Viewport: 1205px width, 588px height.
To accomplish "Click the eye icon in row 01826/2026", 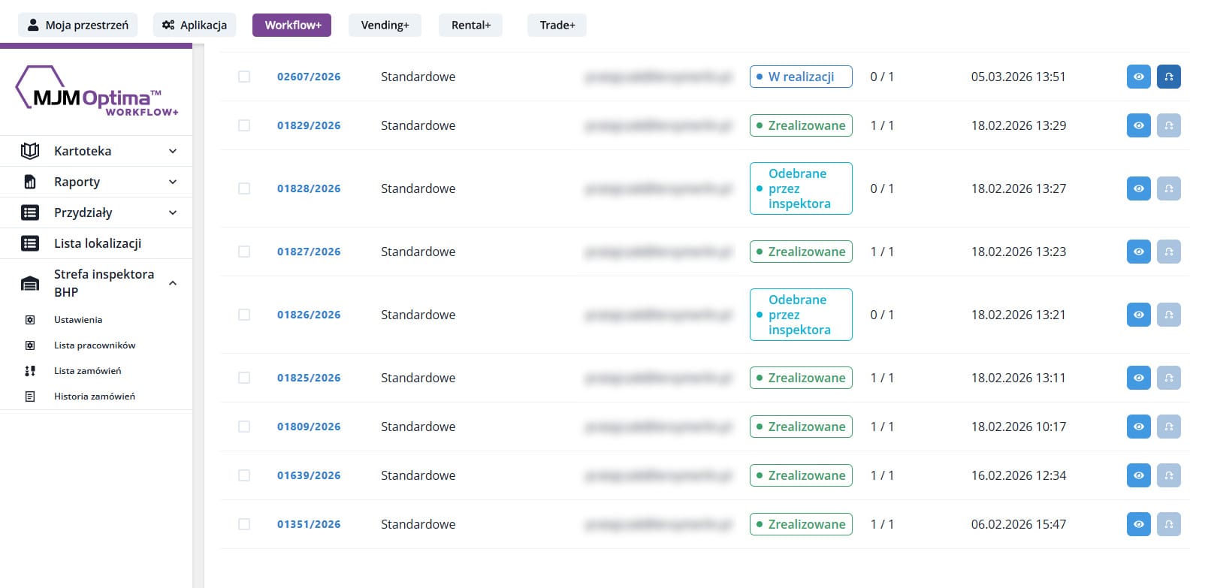I will [x=1138, y=315].
